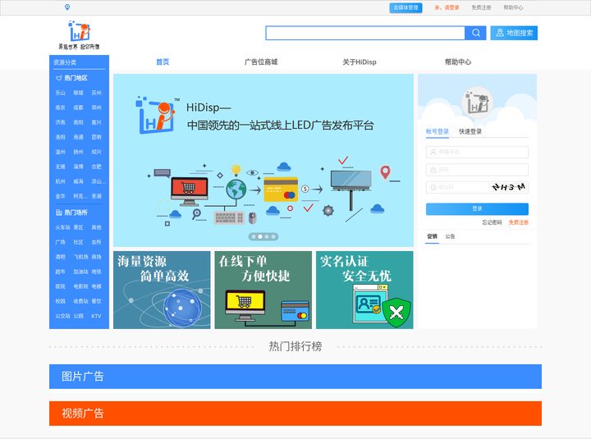Select 成都 in hot regions

pyautogui.click(x=79, y=107)
